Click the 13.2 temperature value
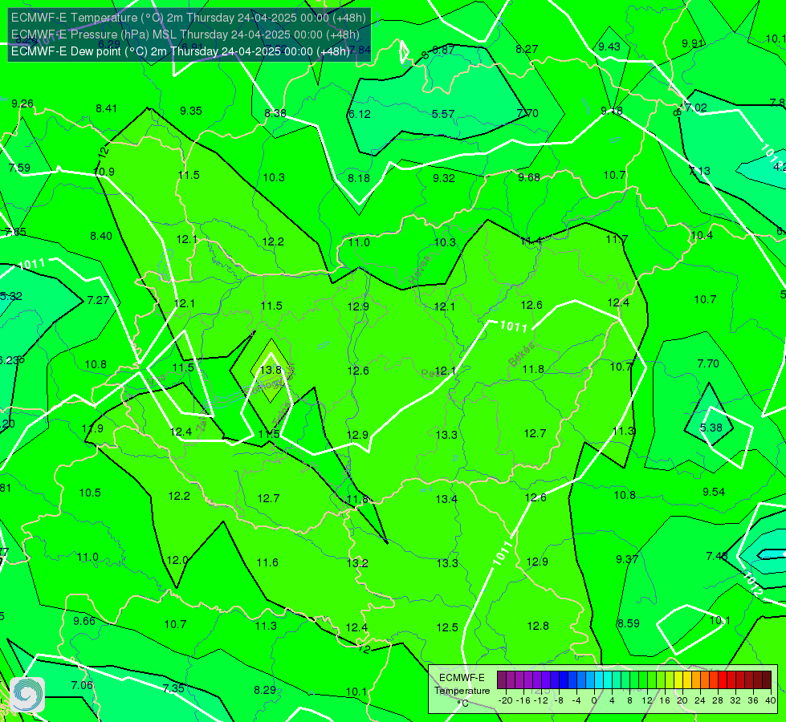 pos(357,563)
